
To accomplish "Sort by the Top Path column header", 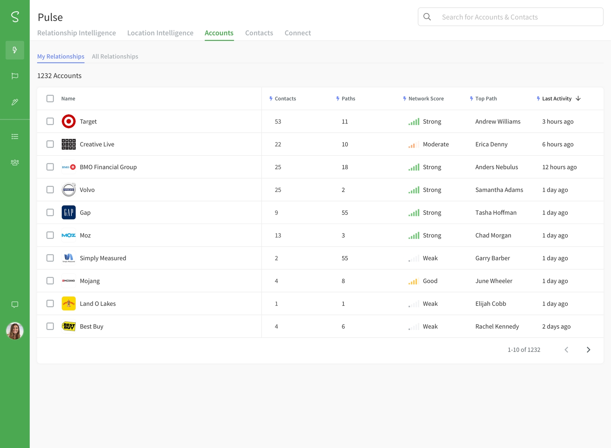I will (483, 99).
